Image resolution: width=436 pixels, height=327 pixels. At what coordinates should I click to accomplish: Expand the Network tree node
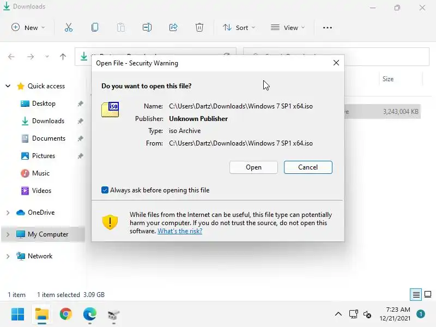point(8,256)
